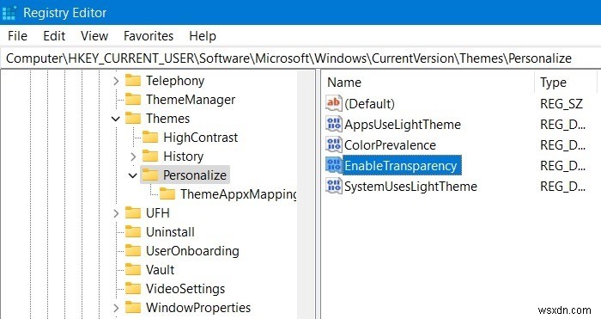Select the SystemUsesLightTheme value

pyautogui.click(x=410, y=187)
